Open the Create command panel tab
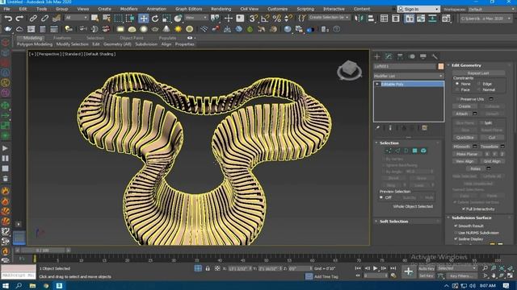Screen dimensions: 517x290 (x=377, y=56)
